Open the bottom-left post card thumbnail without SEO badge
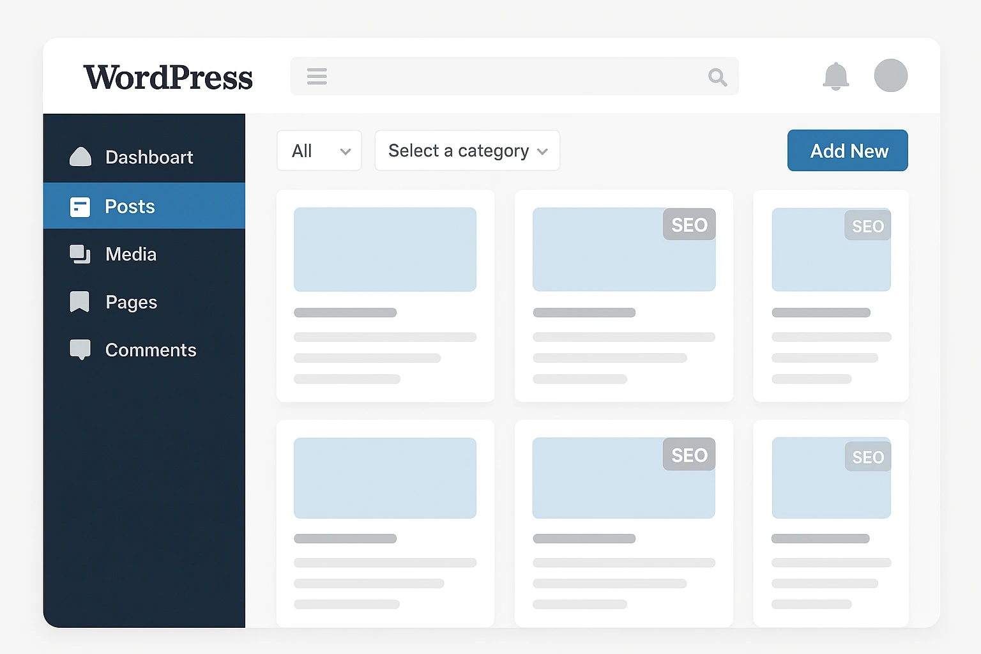 point(385,478)
